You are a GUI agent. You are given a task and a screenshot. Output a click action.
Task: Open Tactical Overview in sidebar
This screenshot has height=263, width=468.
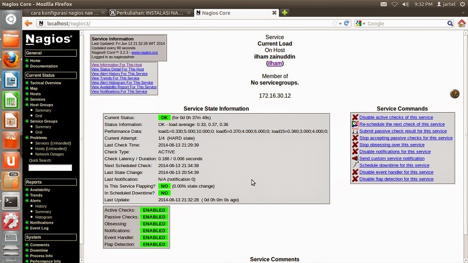[45, 83]
